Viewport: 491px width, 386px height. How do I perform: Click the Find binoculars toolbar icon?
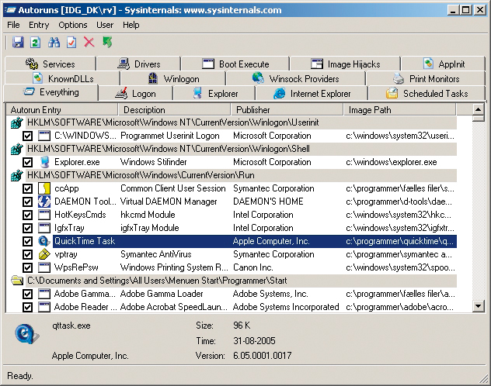(54, 42)
